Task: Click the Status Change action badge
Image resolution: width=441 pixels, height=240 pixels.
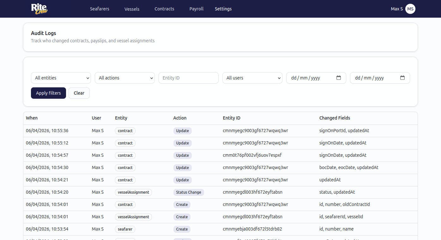Action: [x=188, y=192]
